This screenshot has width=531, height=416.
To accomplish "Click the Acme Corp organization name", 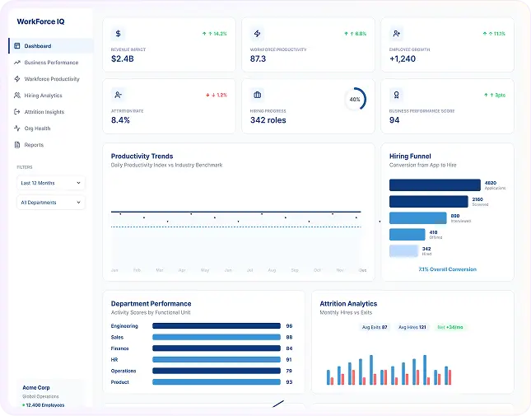I will pyautogui.click(x=36, y=387).
